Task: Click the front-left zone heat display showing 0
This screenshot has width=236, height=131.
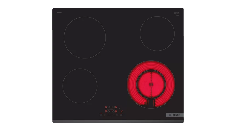Action: coord(106,111)
